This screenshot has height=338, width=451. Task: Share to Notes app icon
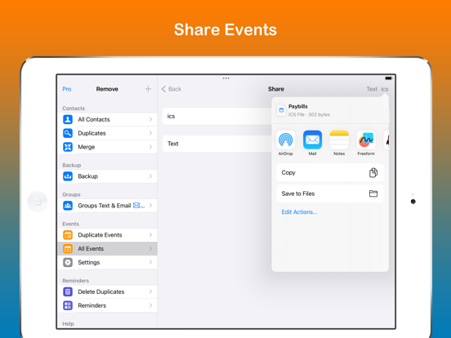339,140
